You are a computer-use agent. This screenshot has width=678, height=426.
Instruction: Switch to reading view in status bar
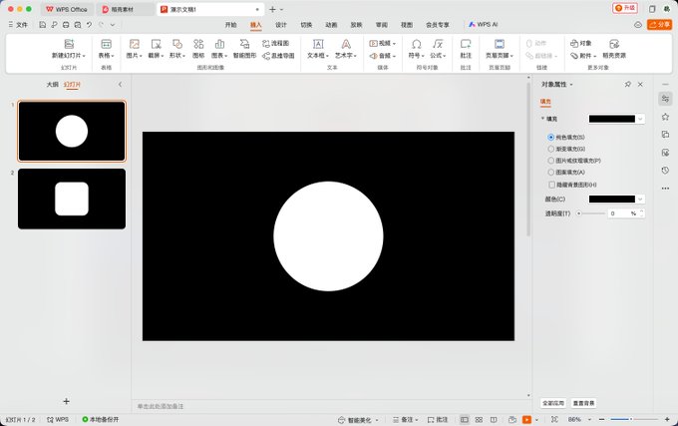click(494, 419)
